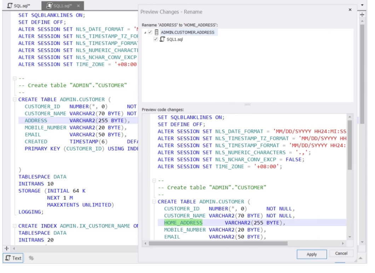Collapse the comment block in the editor
375x273 pixels.
click(x=15, y=78)
